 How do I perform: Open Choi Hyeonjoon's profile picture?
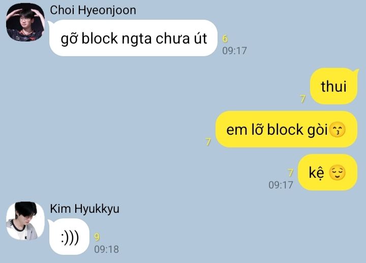tap(25, 22)
